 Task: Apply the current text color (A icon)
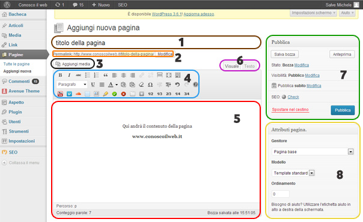pyautogui.click(x=111, y=85)
